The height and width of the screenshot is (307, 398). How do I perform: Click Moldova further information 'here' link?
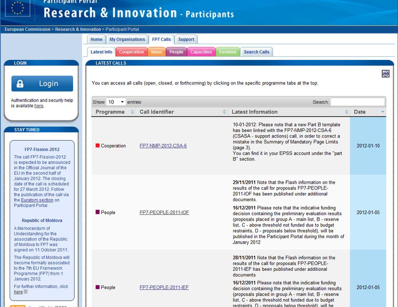click(18, 292)
